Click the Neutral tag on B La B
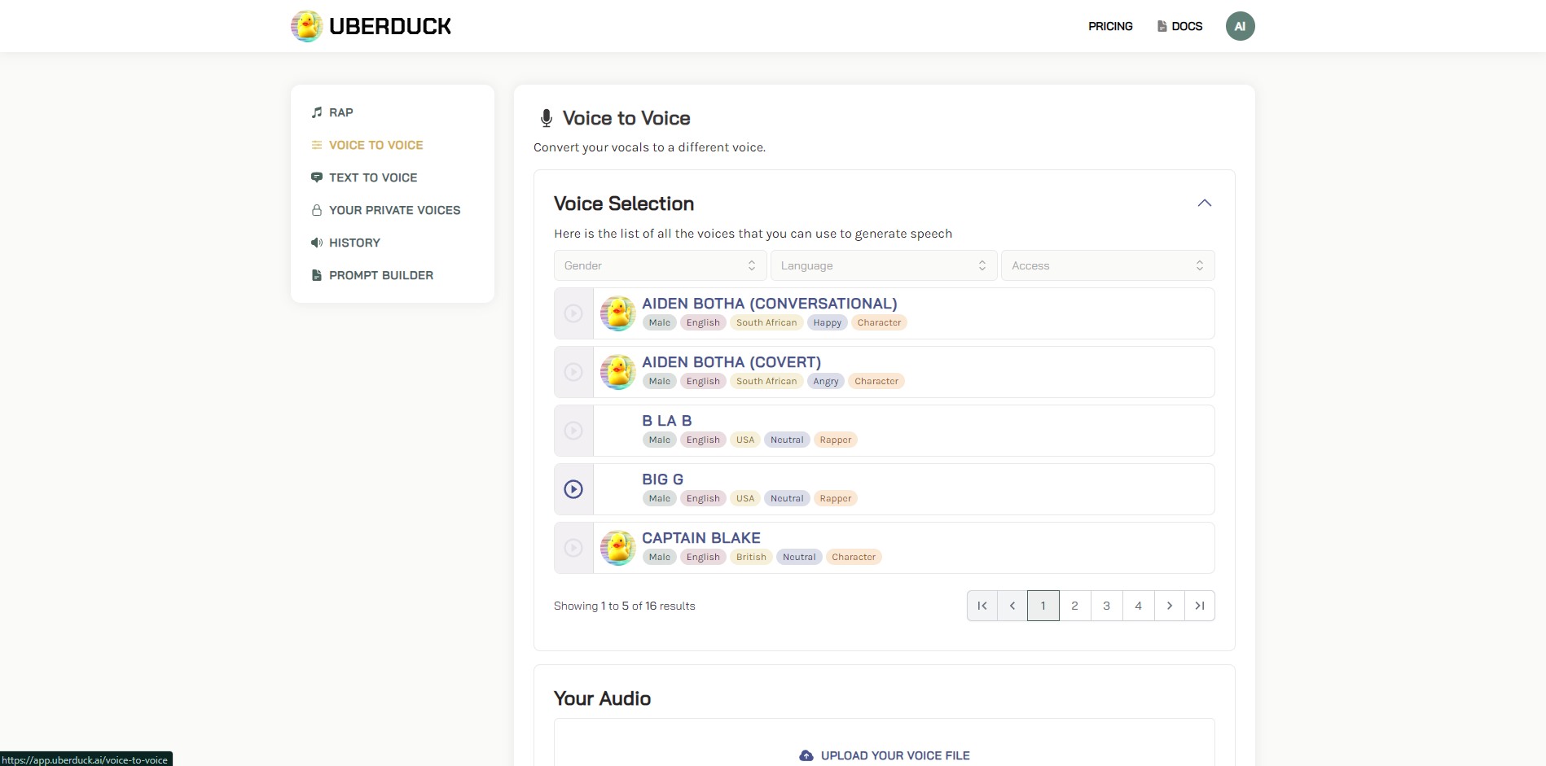Screen dimensions: 1546x766 click(787, 440)
